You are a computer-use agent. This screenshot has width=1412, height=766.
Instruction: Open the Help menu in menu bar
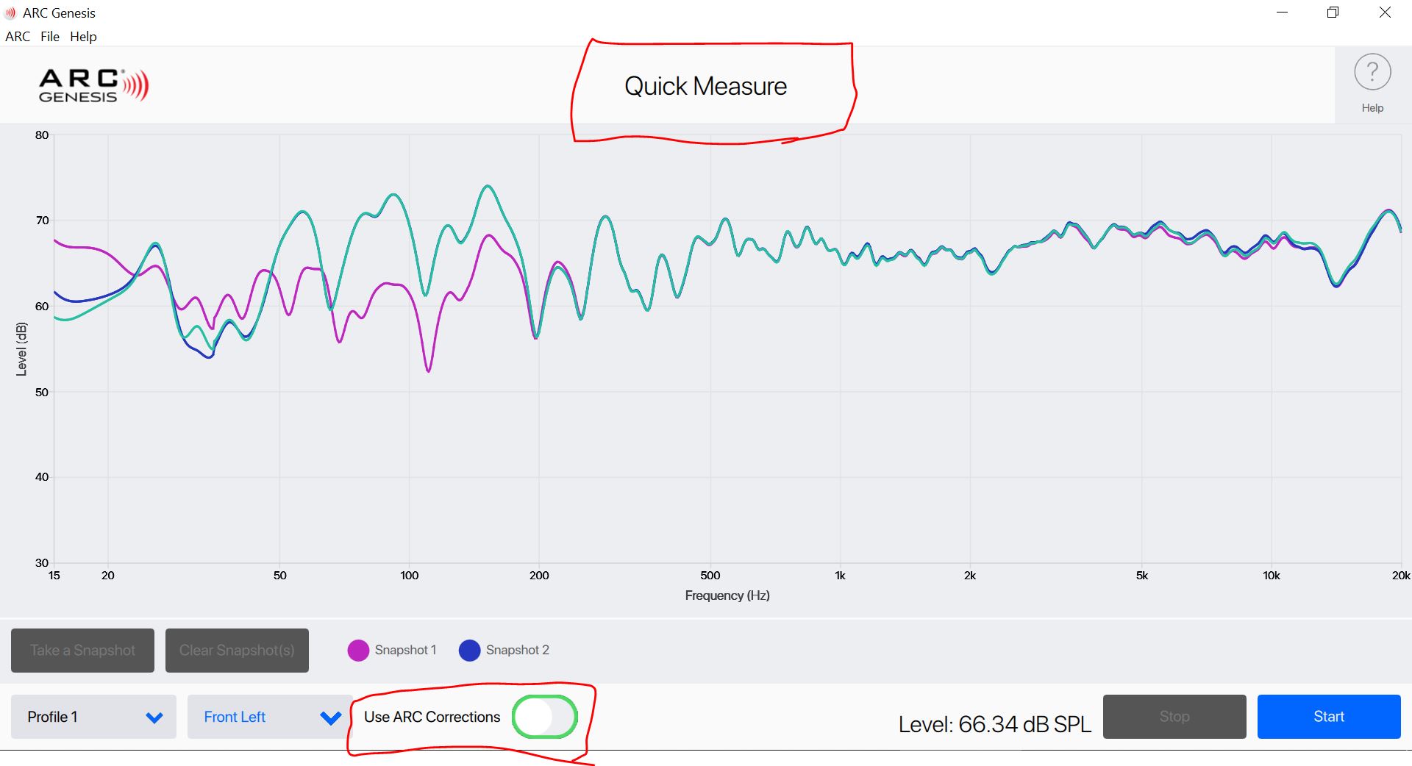tap(83, 37)
